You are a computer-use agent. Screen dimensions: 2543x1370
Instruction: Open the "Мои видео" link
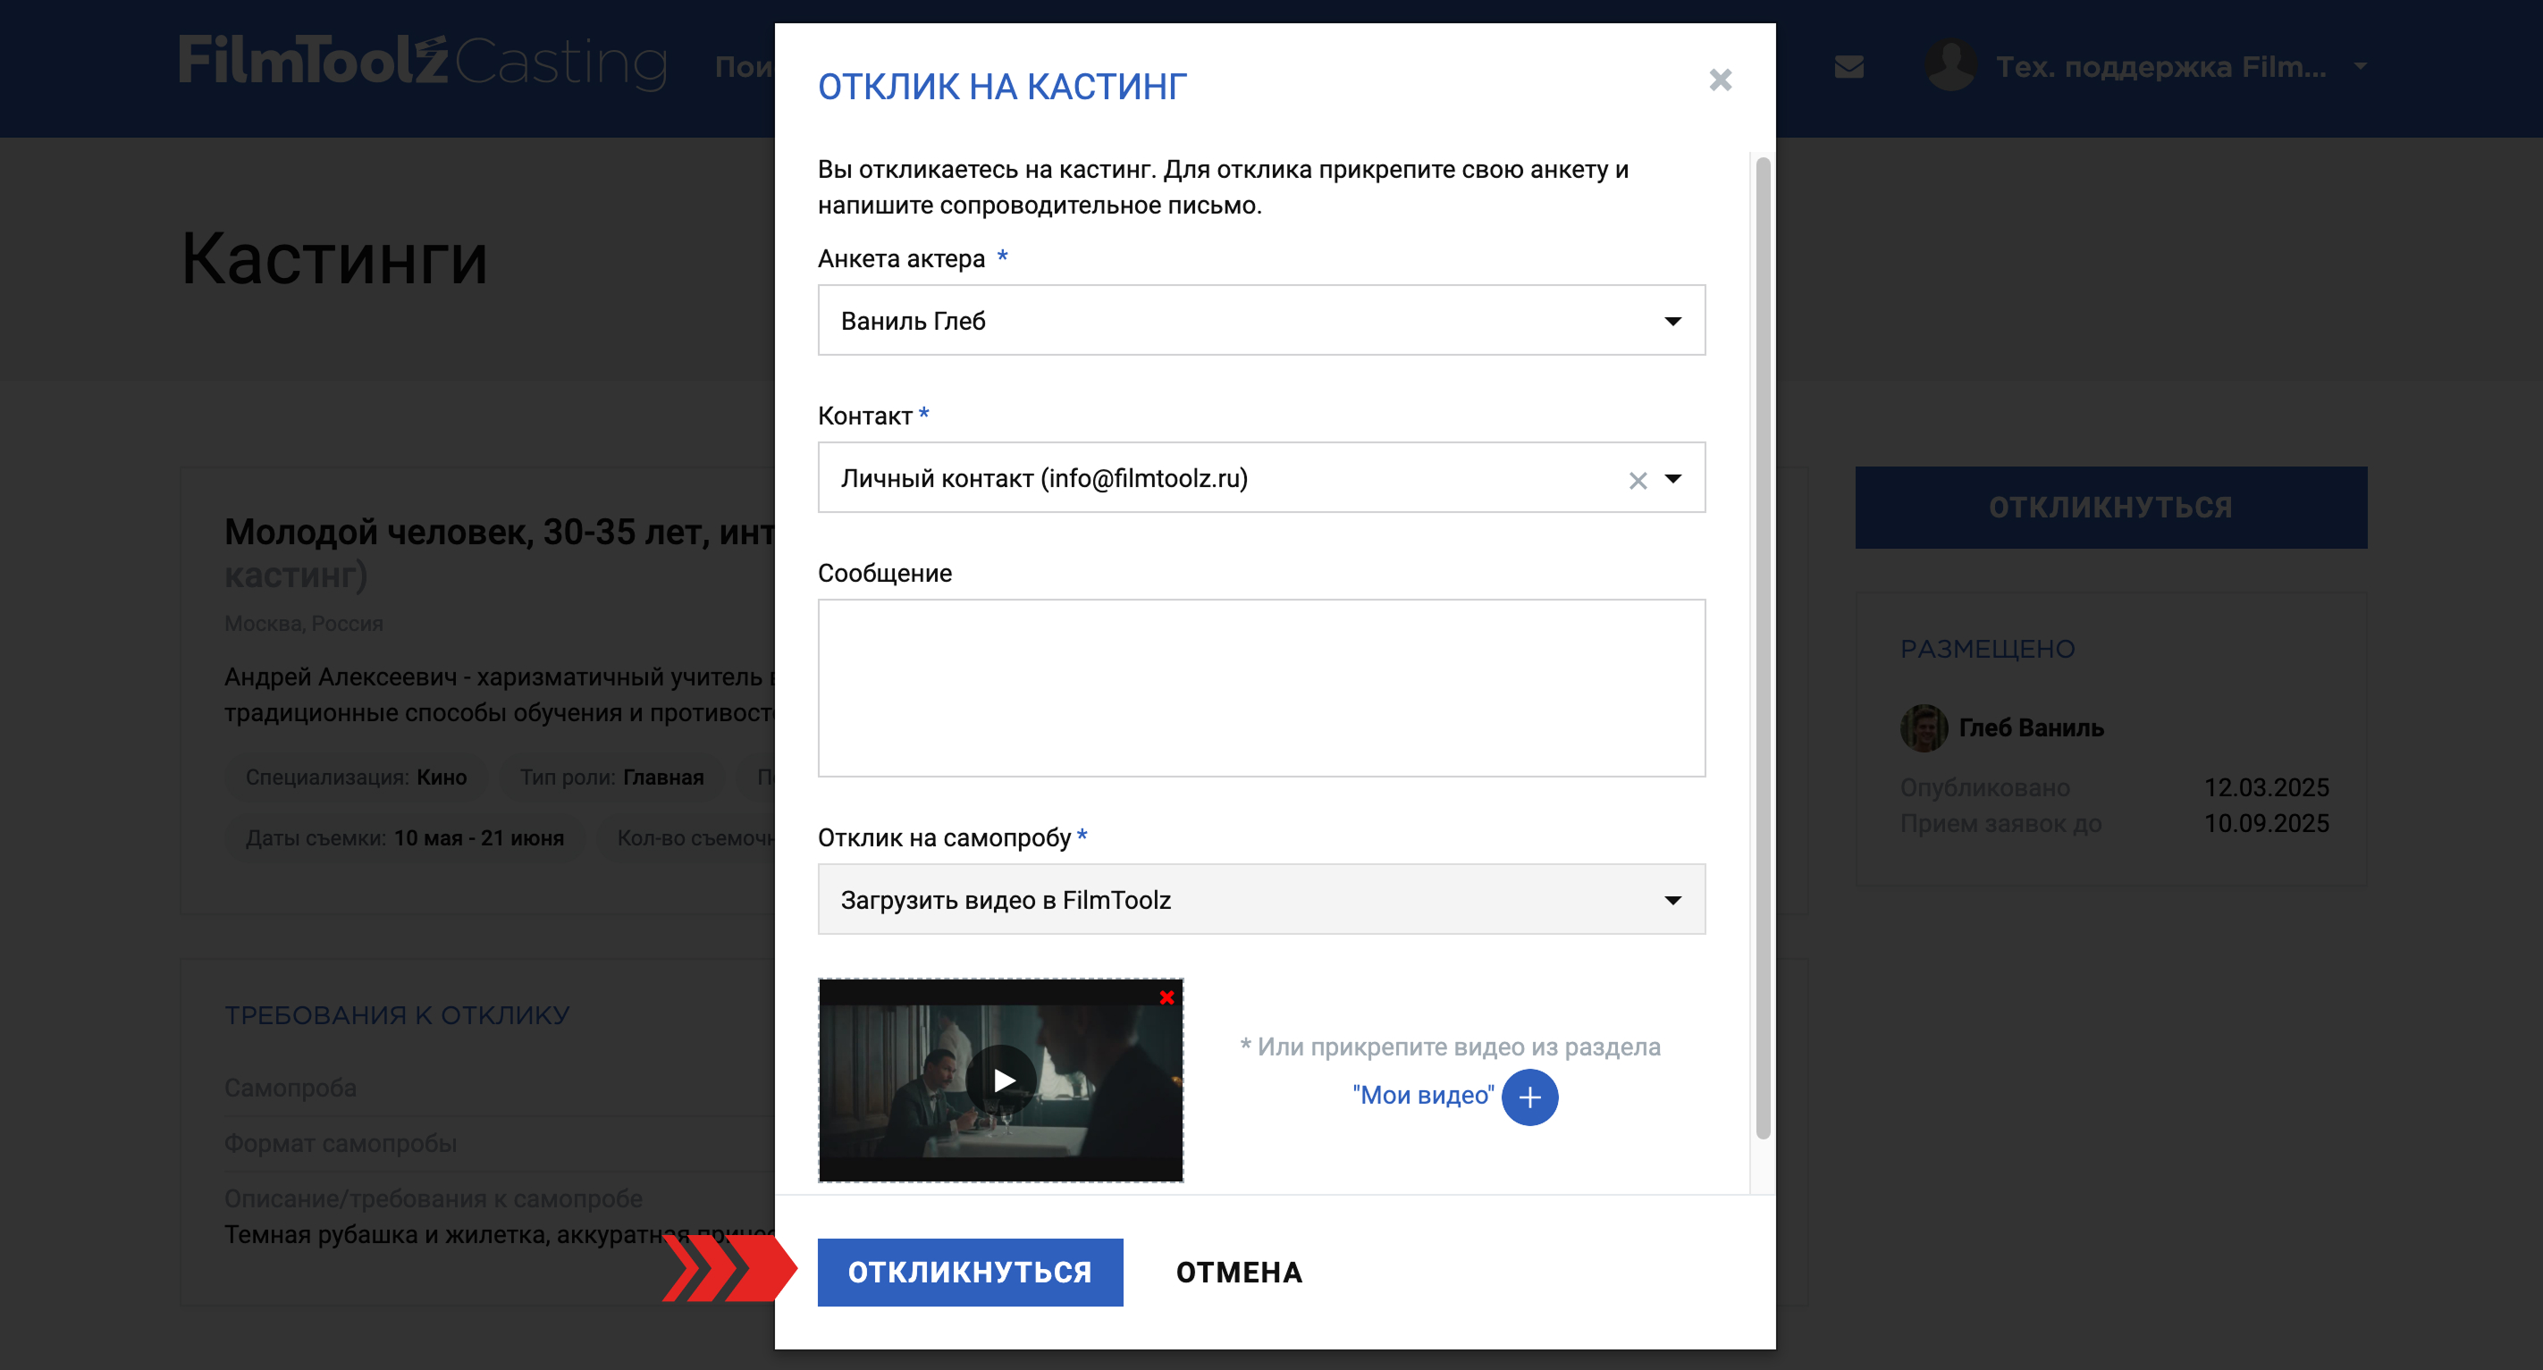tap(1422, 1096)
